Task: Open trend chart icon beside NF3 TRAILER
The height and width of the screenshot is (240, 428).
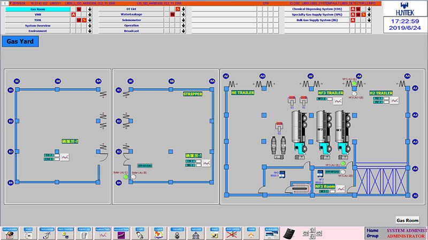Action: (338, 101)
